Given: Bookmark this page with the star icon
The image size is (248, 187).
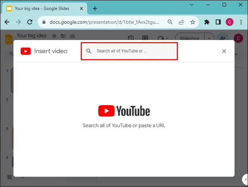Looking at the screenshot, I should [193, 22].
